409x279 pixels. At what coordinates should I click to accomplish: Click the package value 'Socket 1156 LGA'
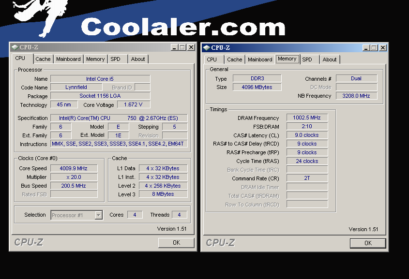(x=100, y=96)
